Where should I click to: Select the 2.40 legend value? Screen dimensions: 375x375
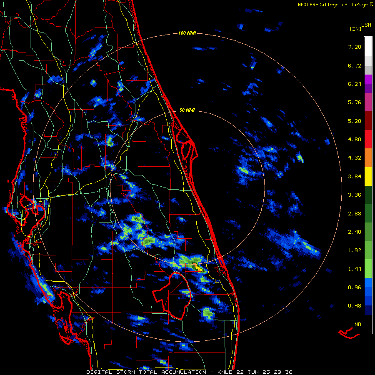click(x=355, y=232)
